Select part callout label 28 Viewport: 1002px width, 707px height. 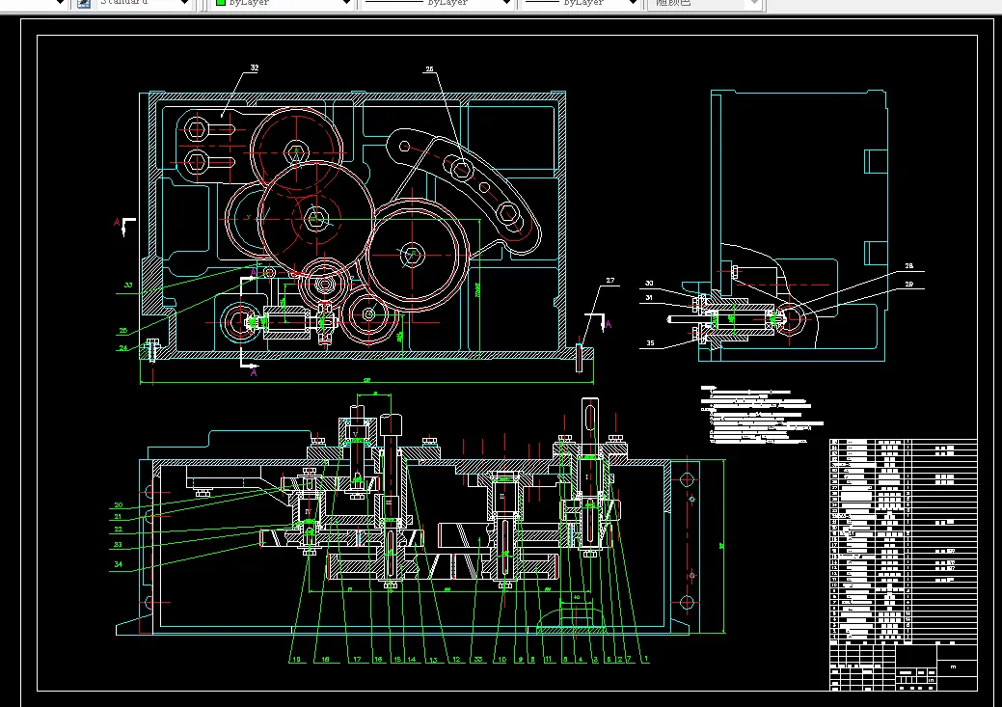click(x=909, y=266)
